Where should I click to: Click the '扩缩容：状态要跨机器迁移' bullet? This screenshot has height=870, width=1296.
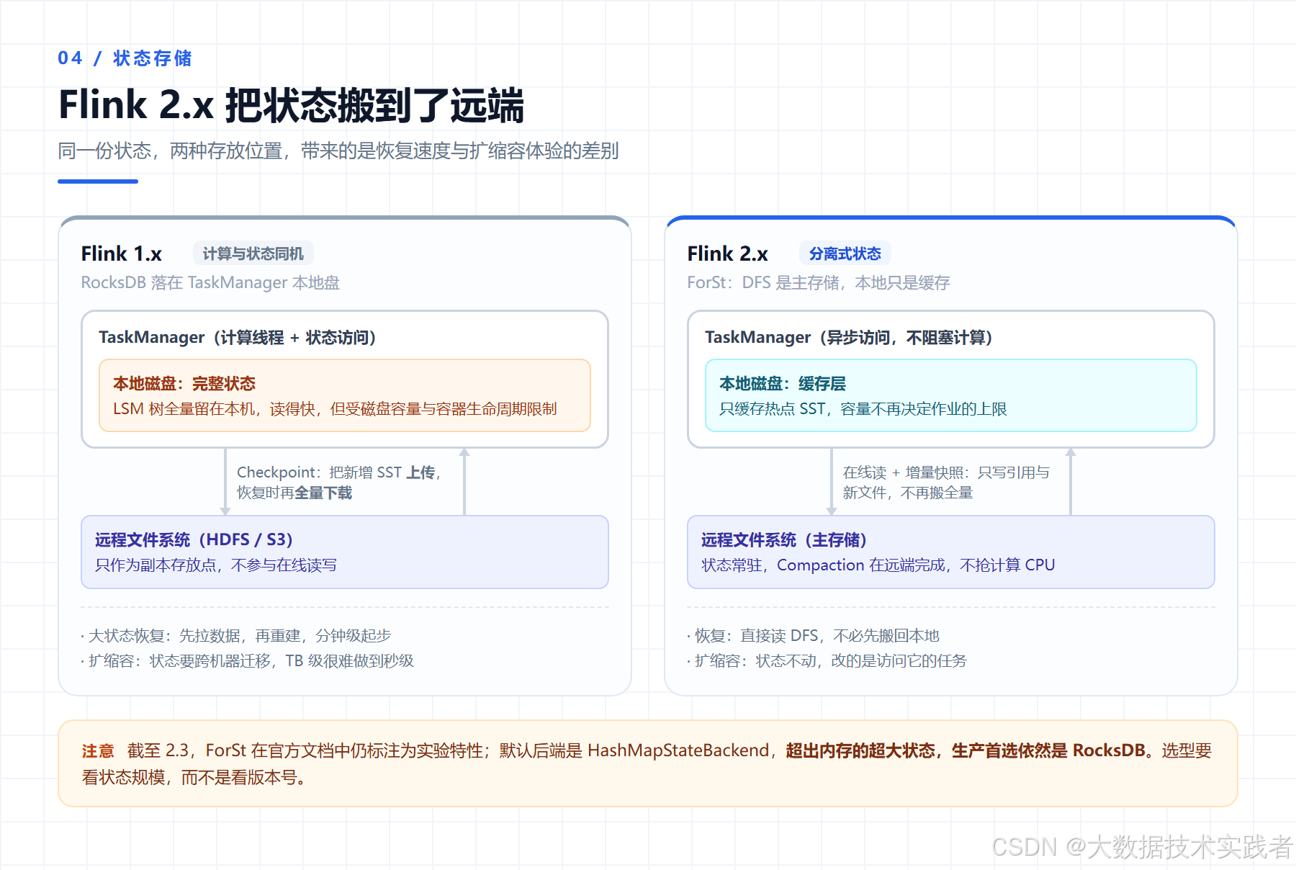tap(247, 661)
